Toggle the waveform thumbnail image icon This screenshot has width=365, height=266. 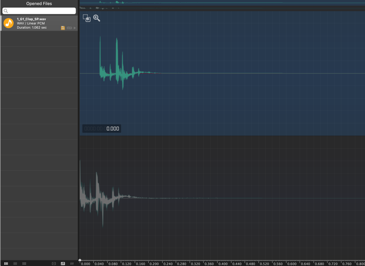tap(63, 263)
